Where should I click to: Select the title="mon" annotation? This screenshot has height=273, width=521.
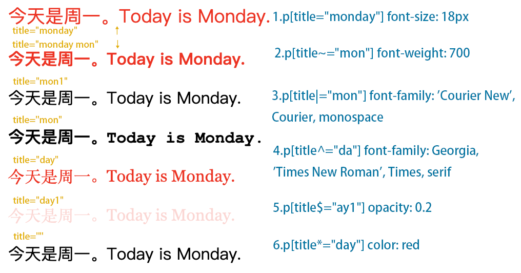(37, 120)
